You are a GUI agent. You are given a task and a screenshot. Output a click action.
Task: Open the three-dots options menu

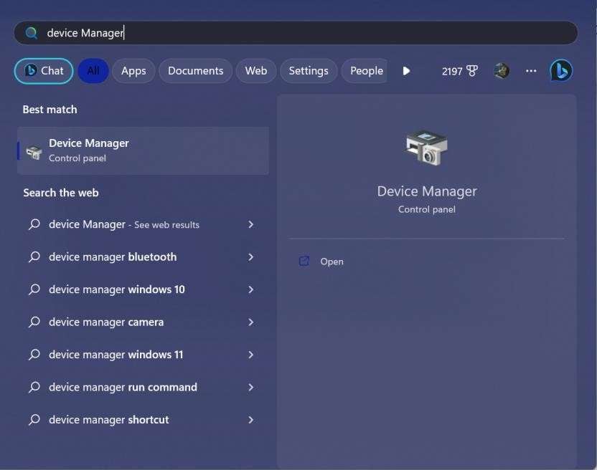pyautogui.click(x=531, y=71)
